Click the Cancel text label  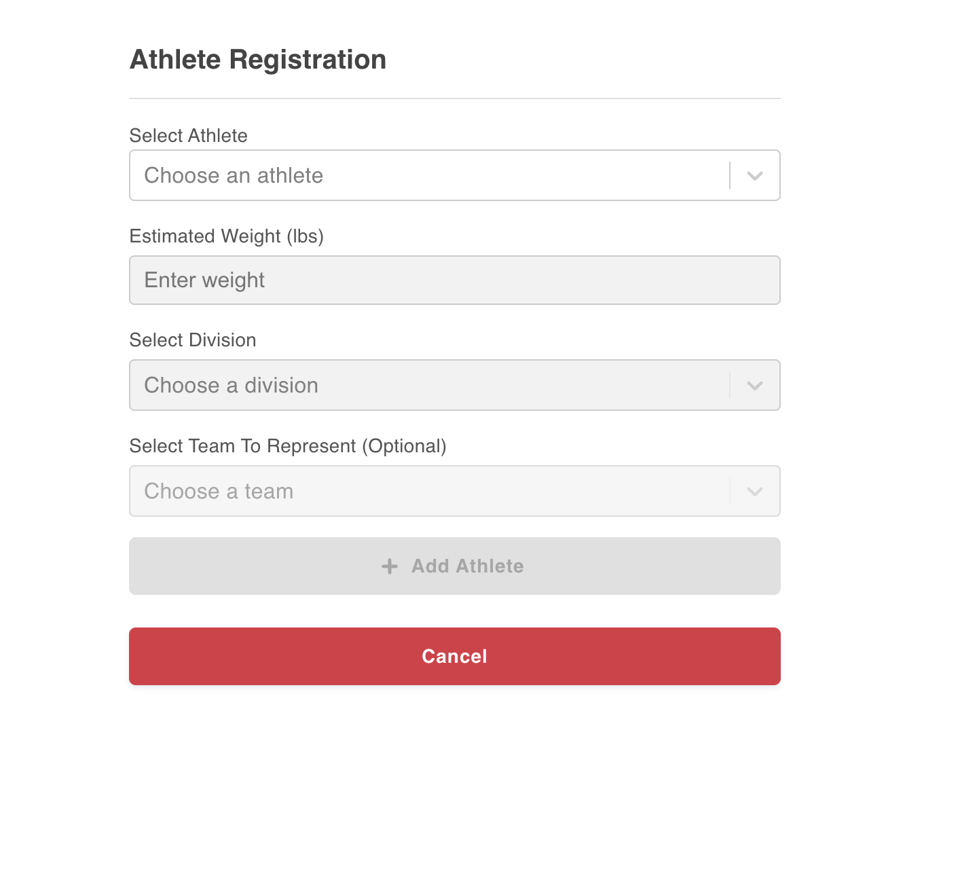[x=454, y=657]
